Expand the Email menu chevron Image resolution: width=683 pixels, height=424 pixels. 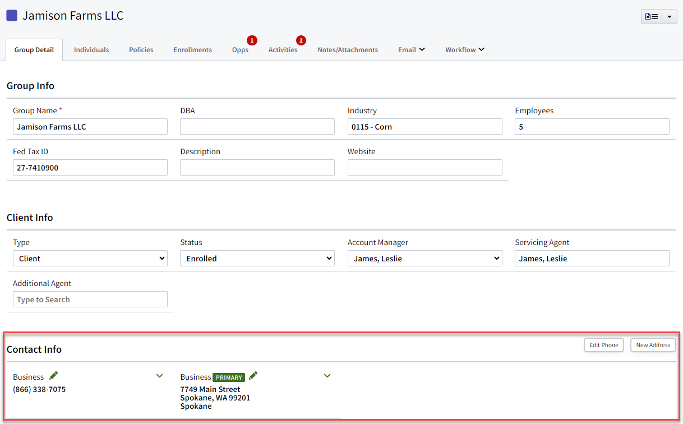coord(422,49)
